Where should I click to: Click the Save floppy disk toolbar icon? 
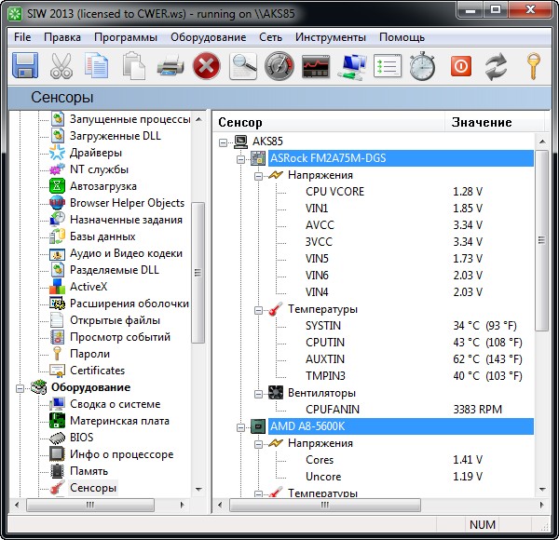tap(23, 66)
